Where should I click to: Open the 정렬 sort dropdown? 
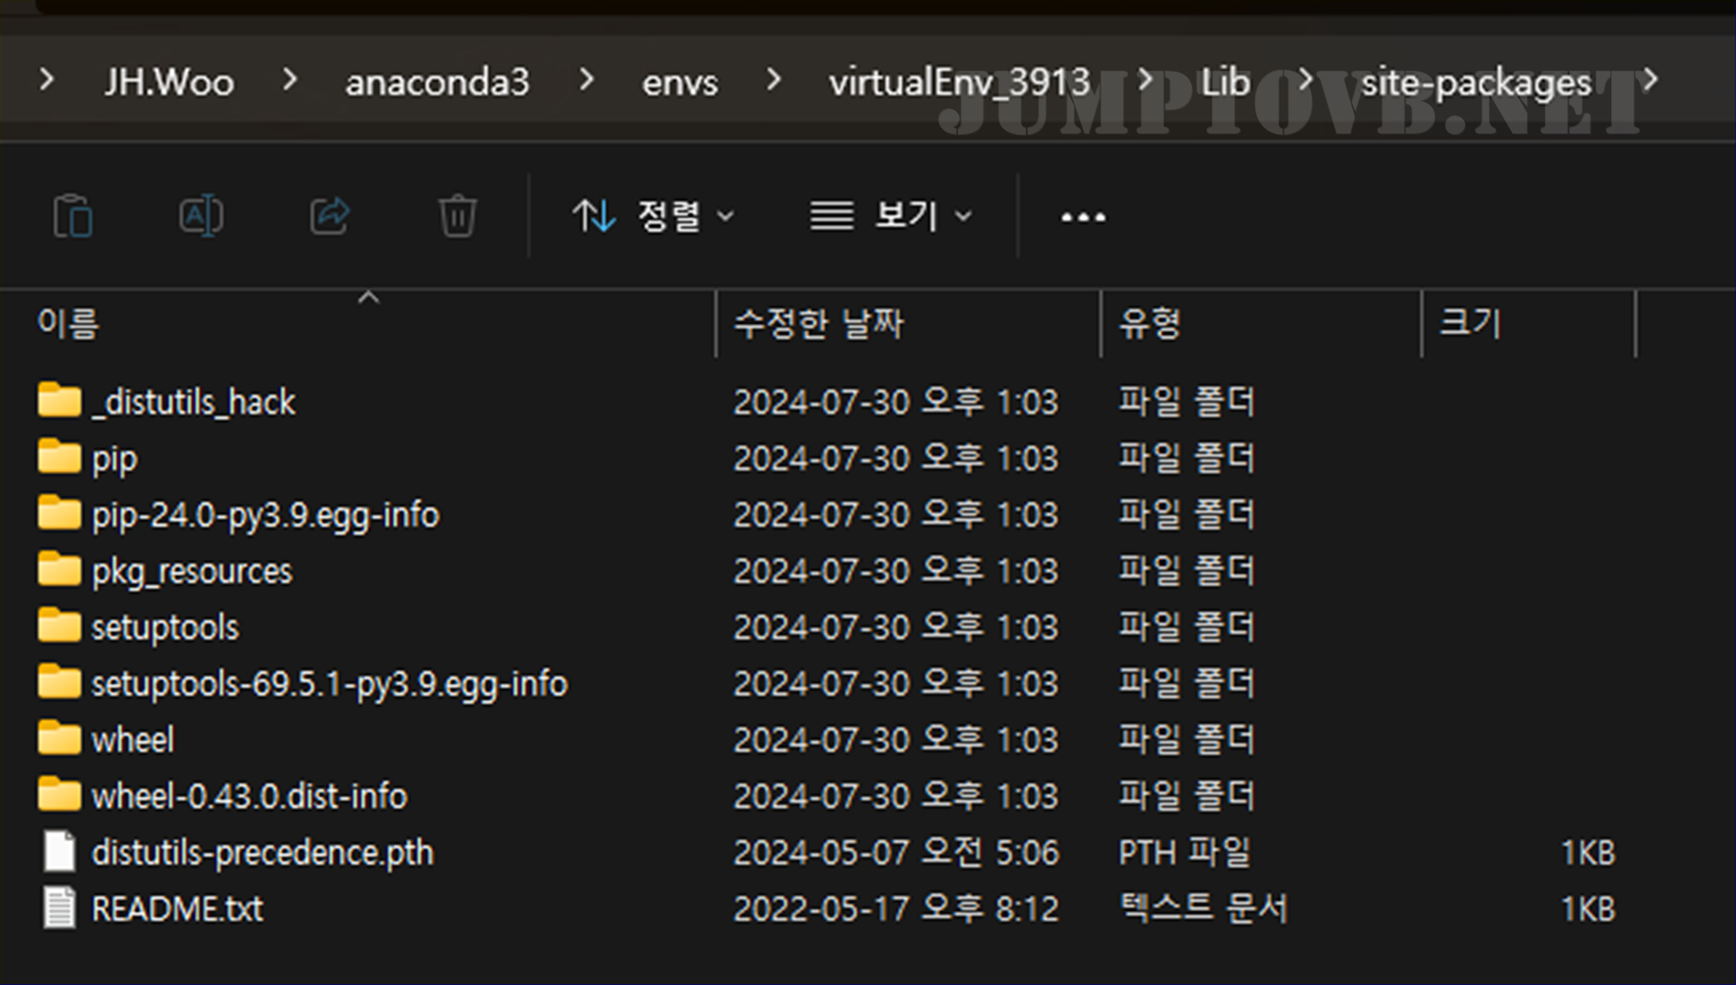(x=654, y=216)
